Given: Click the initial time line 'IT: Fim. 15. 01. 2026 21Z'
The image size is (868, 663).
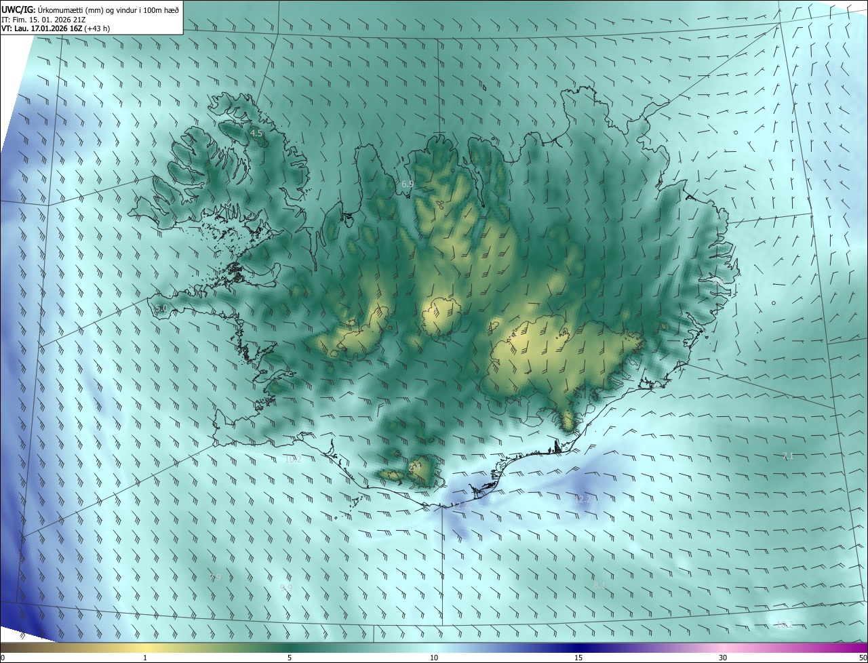Looking at the screenshot, I should (x=43, y=19).
